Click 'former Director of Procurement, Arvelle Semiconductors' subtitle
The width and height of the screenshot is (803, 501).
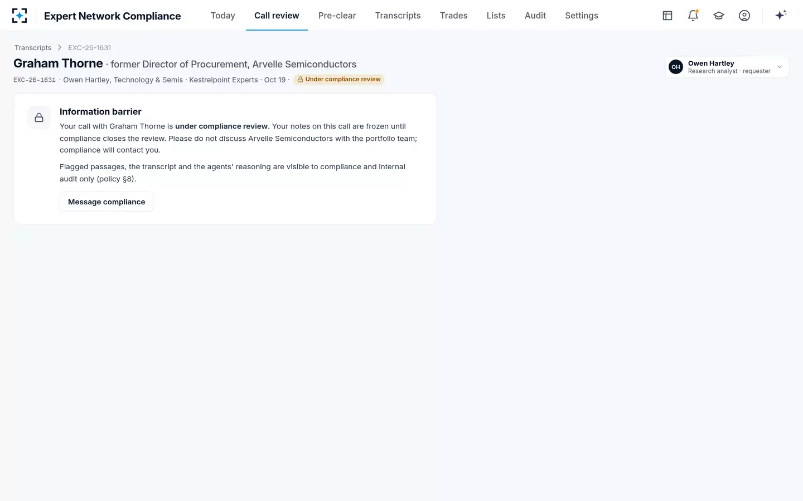[x=234, y=65]
